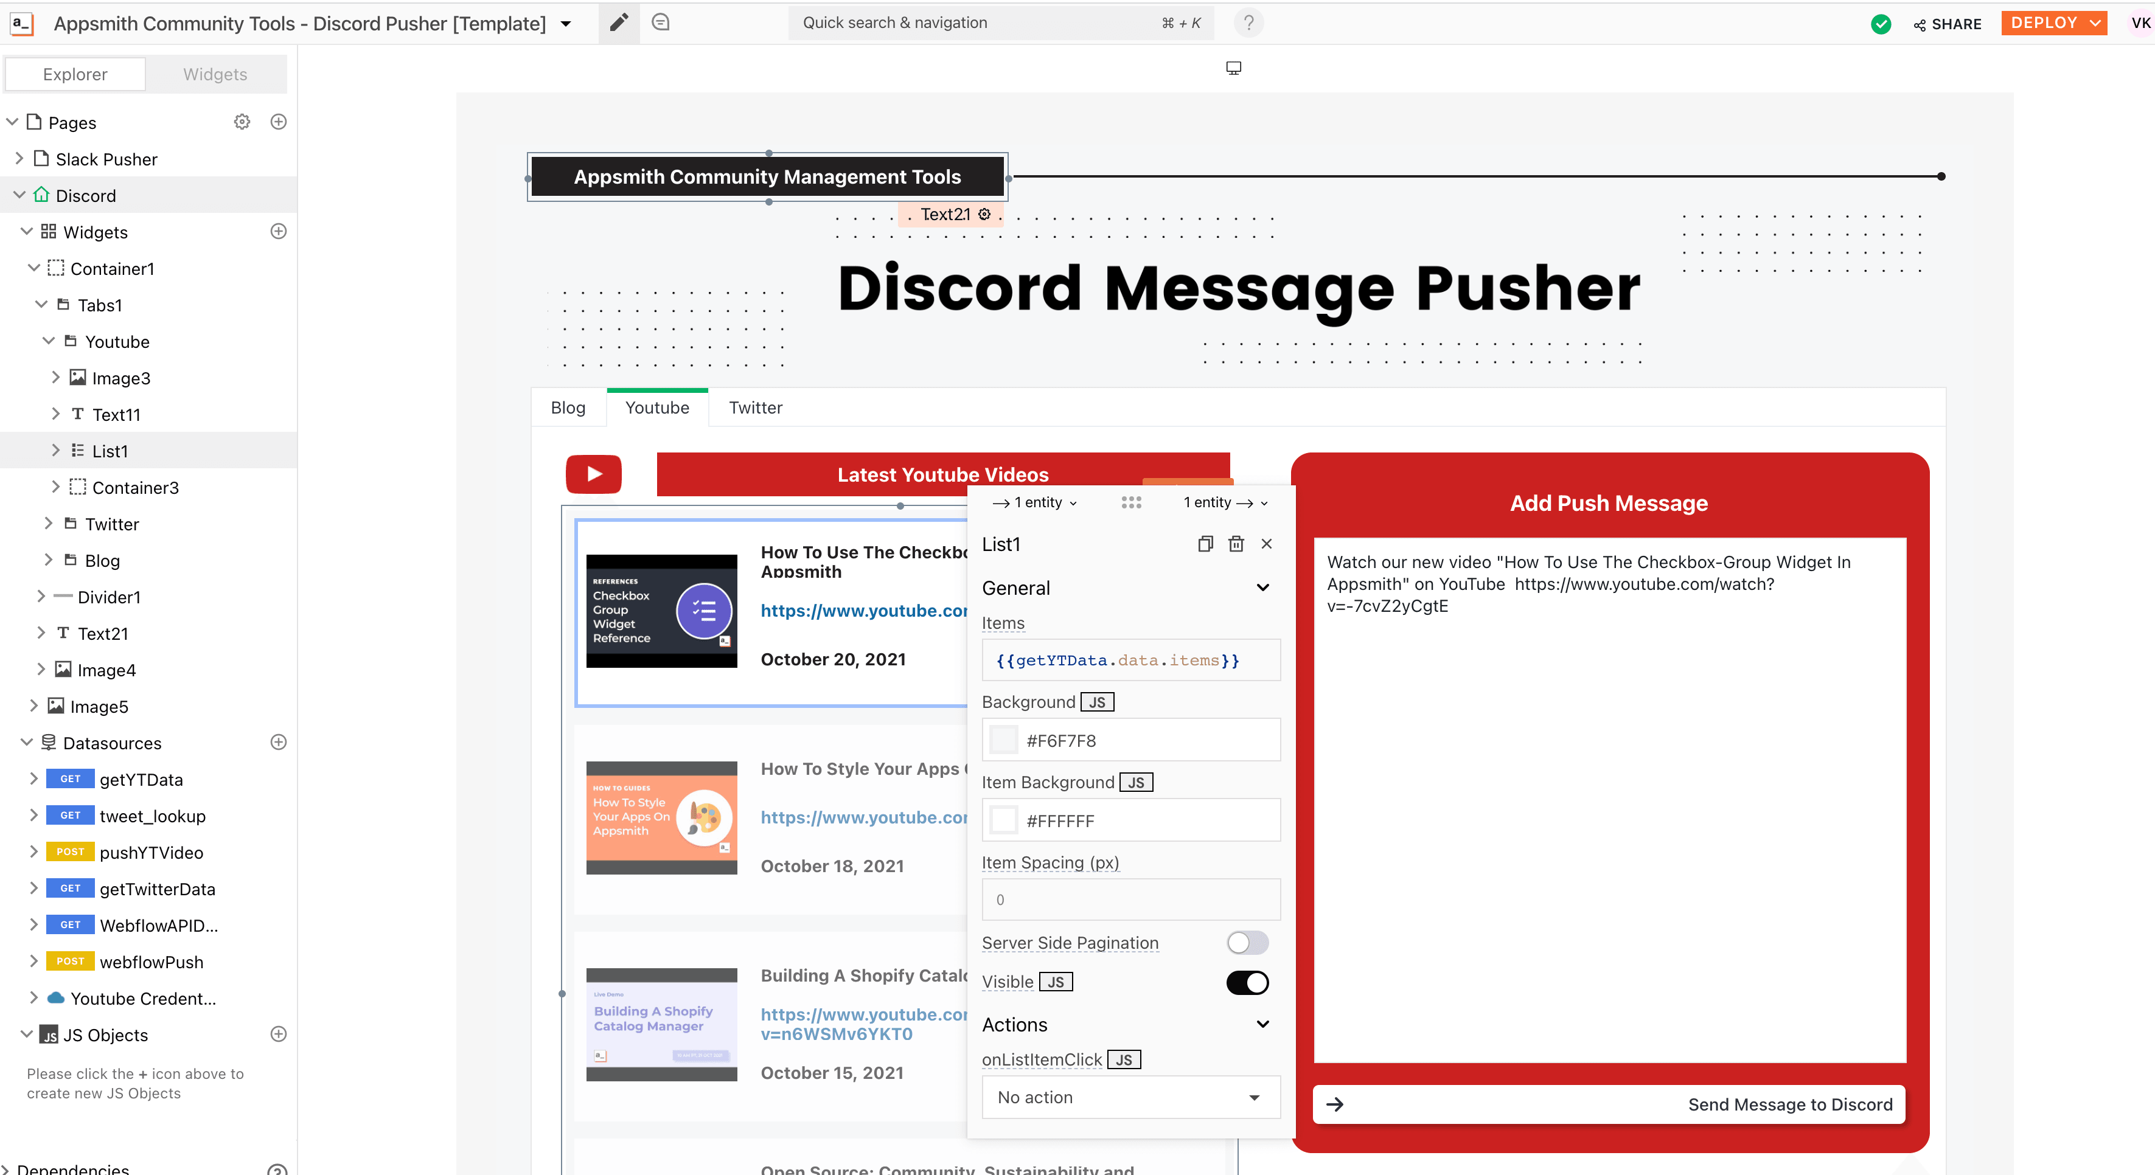Screen dimensions: 2155x1175
Task: Collapse the Actions section chevron
Action: [1262, 1024]
